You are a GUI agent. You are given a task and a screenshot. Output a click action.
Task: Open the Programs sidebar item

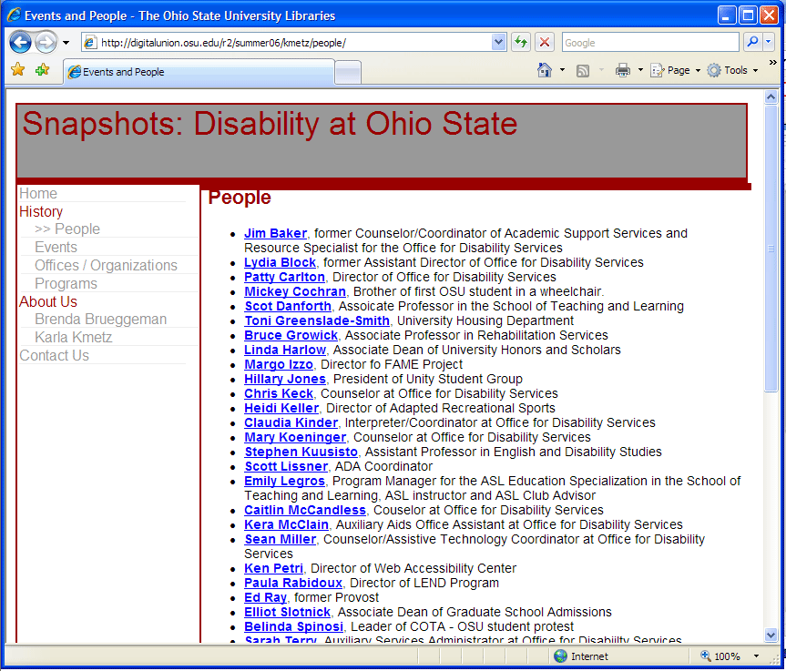tap(66, 284)
